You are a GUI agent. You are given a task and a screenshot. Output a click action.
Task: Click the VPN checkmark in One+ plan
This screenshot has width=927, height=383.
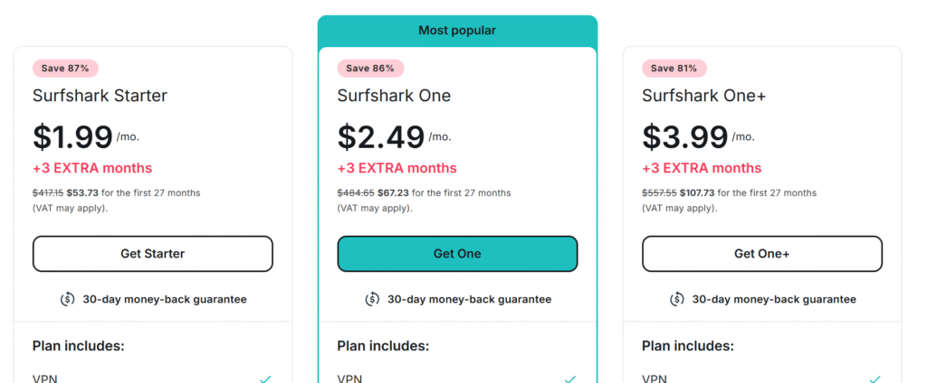click(x=875, y=378)
